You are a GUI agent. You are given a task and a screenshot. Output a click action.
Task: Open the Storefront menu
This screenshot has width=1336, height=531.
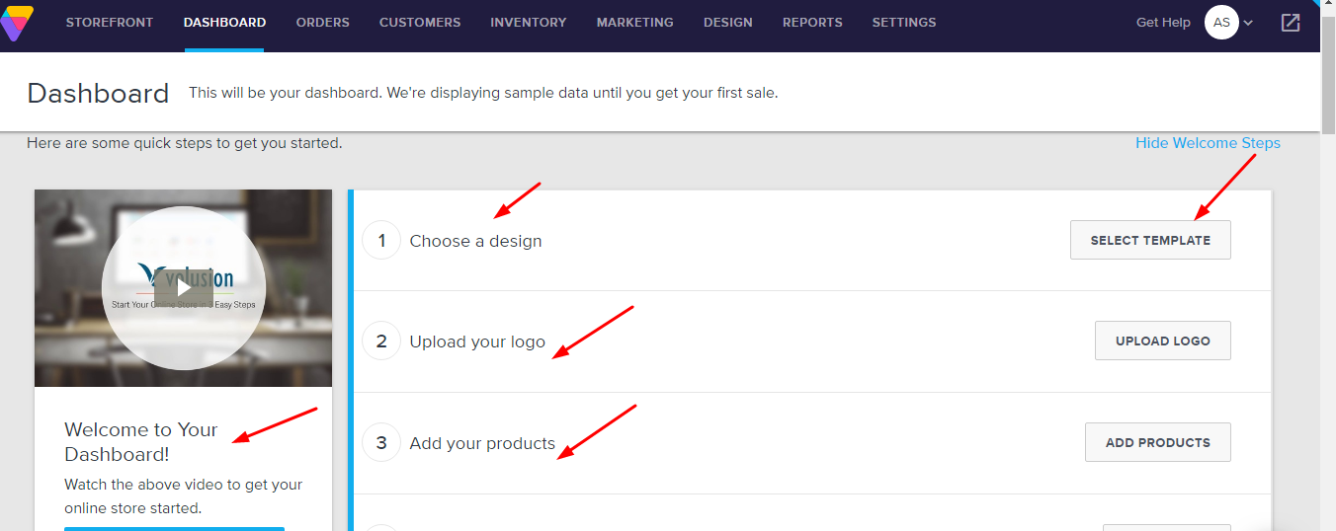(110, 23)
